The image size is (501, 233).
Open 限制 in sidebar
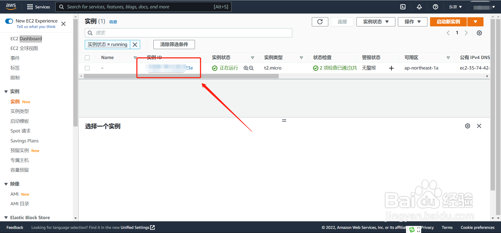(15, 78)
